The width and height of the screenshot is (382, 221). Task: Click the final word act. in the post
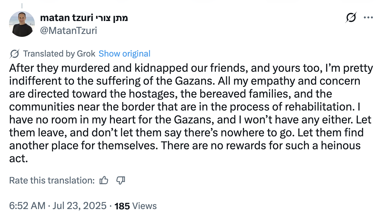coord(17,159)
